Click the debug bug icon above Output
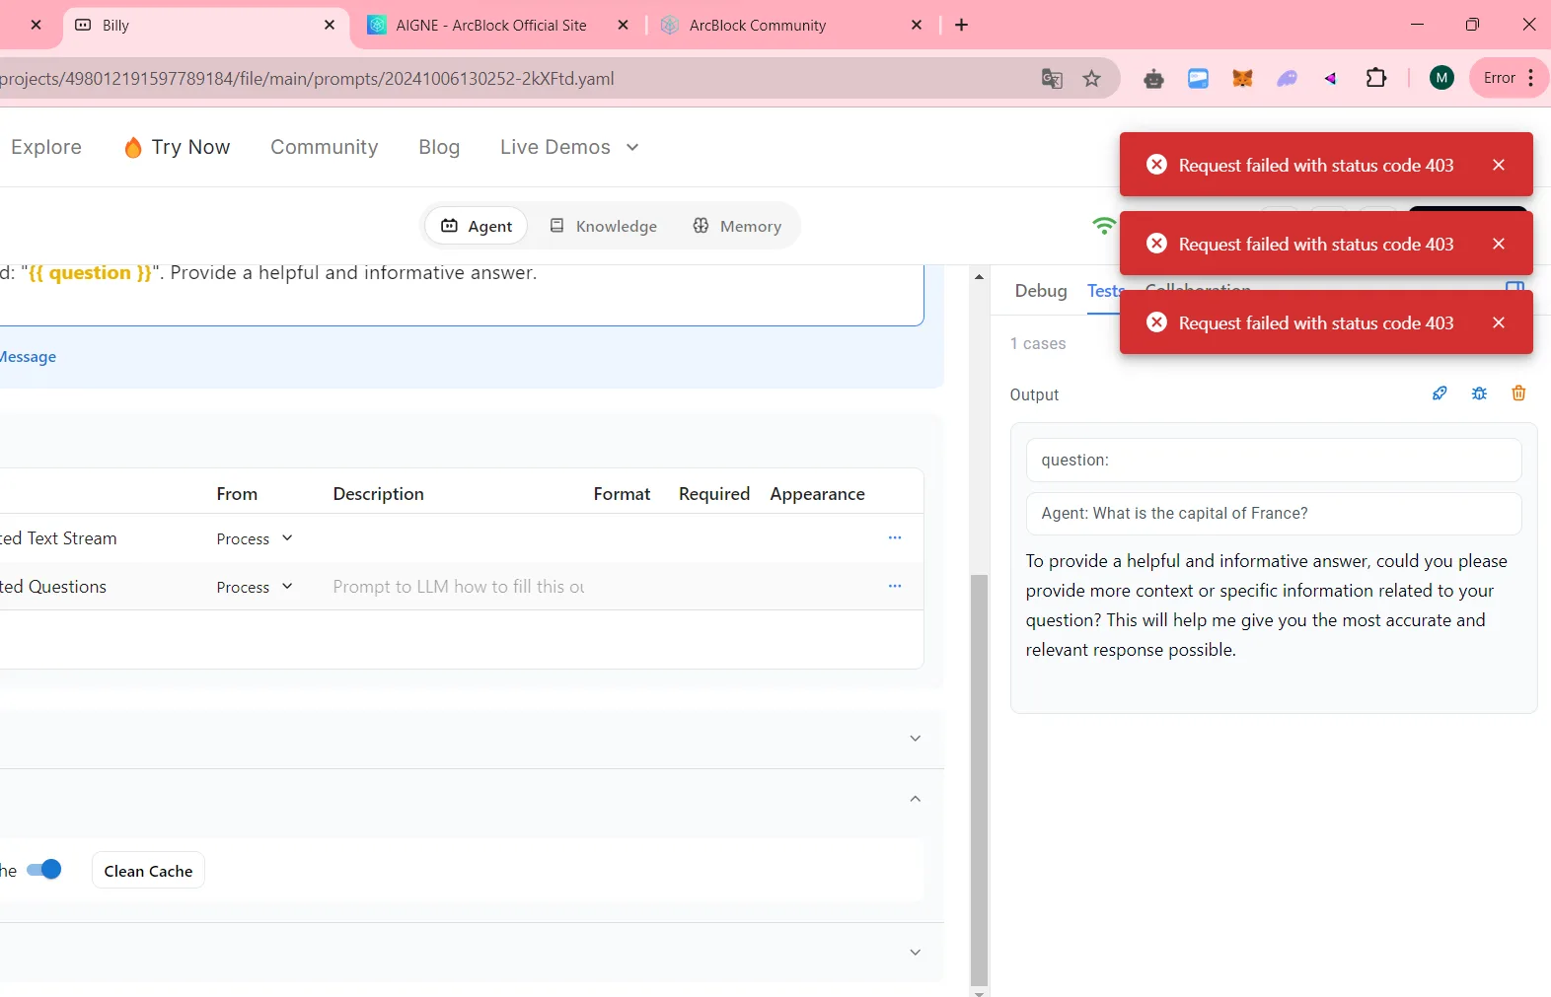 point(1479,393)
